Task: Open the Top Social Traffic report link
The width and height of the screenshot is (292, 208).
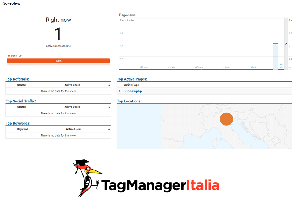Action: point(21,101)
